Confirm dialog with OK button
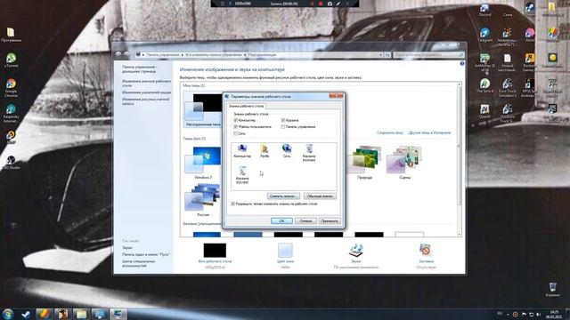 (x=281, y=221)
